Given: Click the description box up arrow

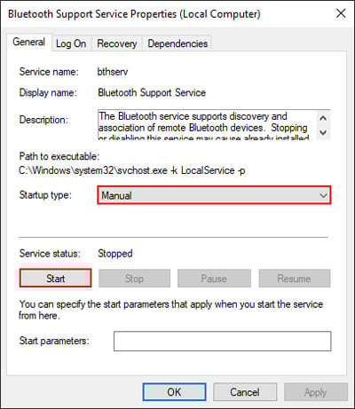Looking at the screenshot, I should (323, 118).
